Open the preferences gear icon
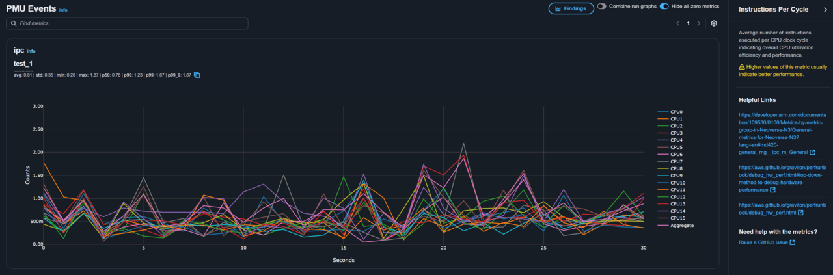This screenshot has height=275, width=833. point(714,23)
